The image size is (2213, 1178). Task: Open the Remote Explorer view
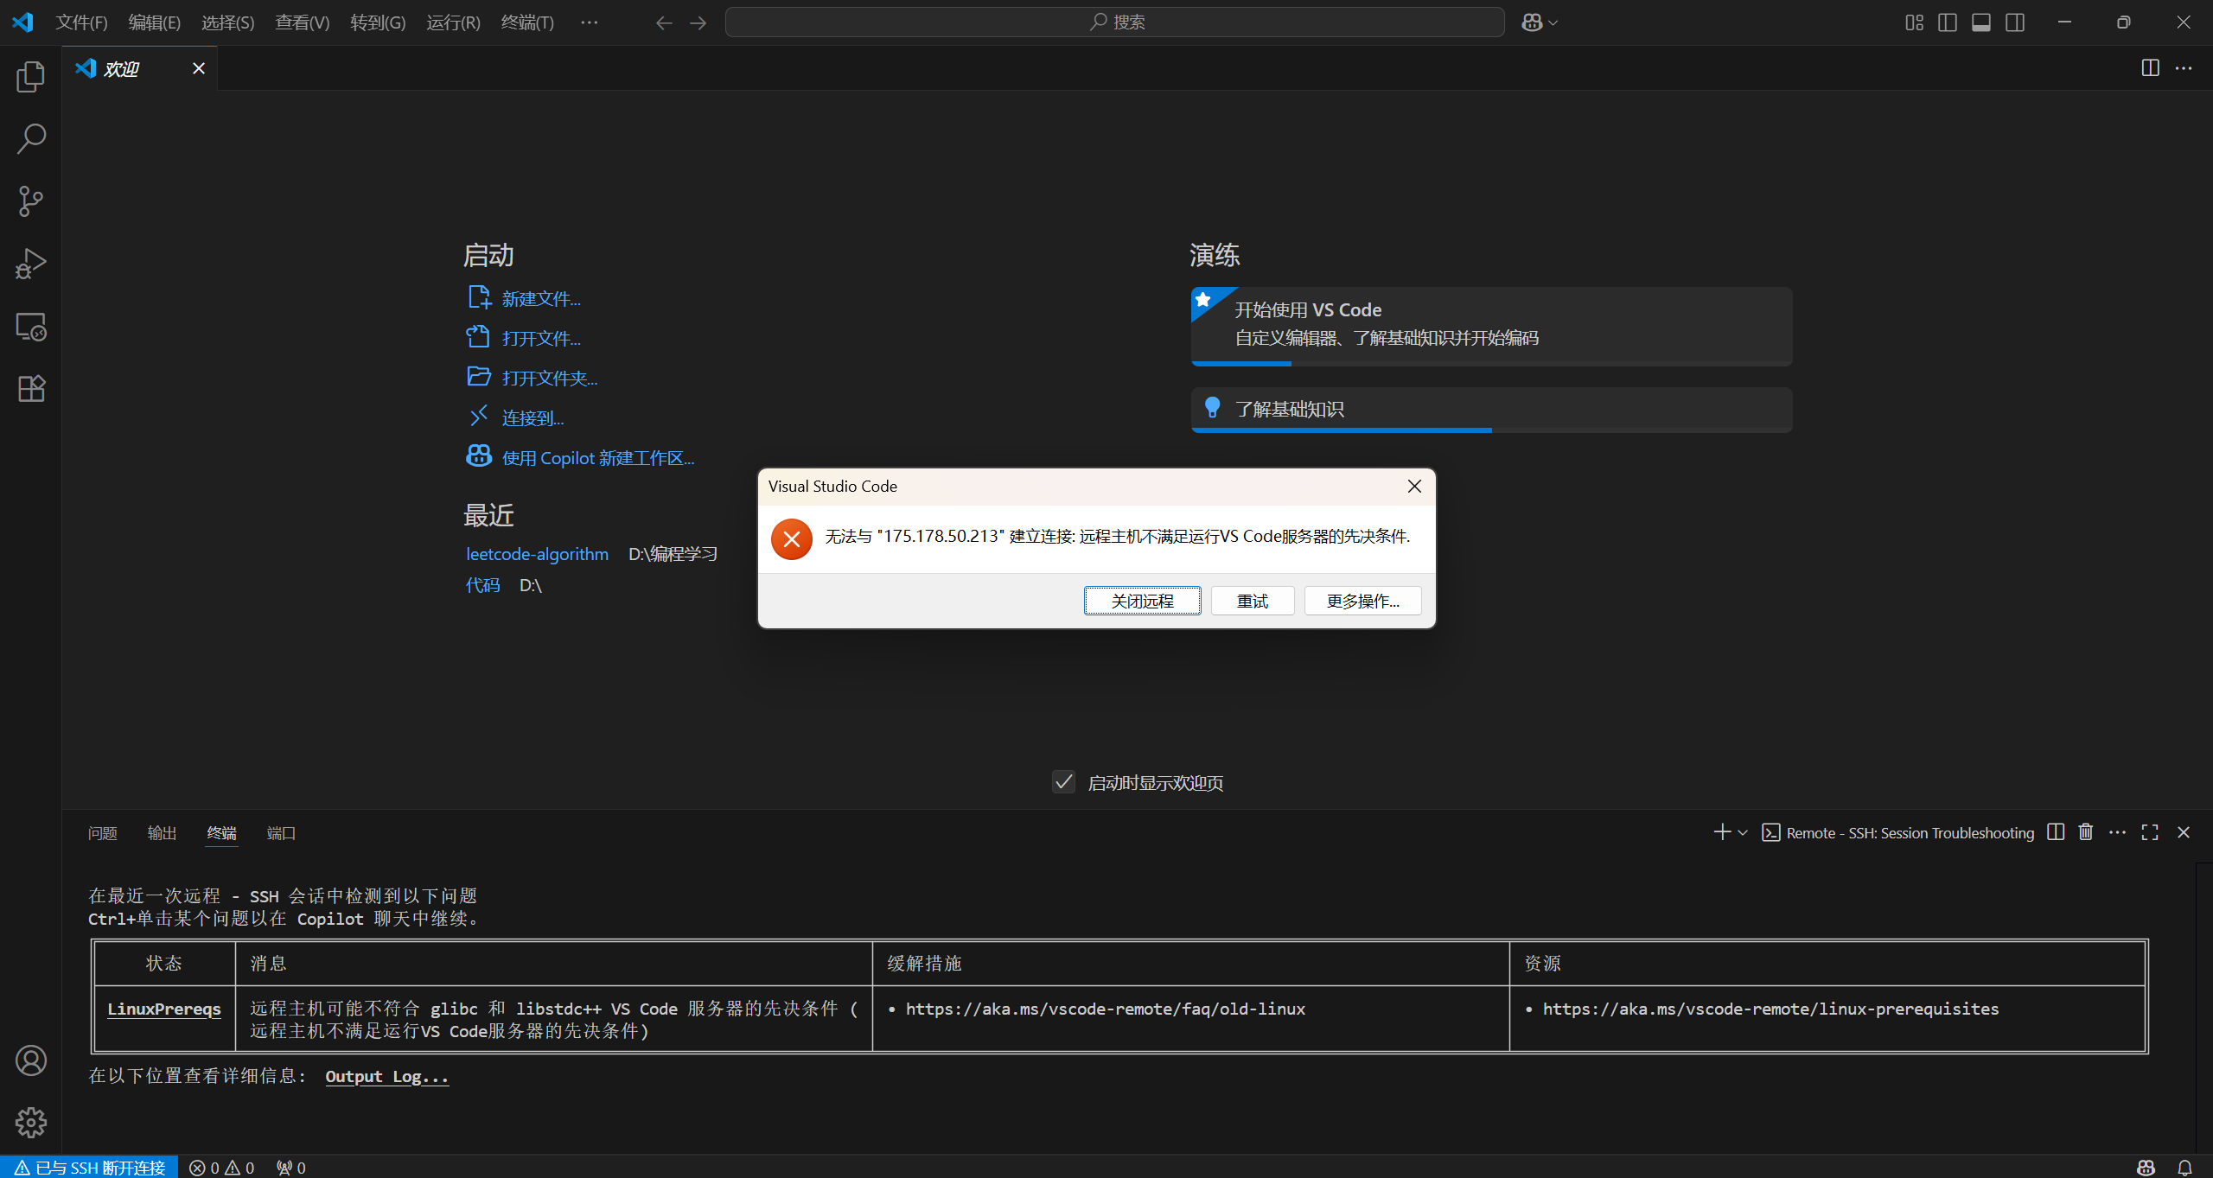tap(31, 327)
